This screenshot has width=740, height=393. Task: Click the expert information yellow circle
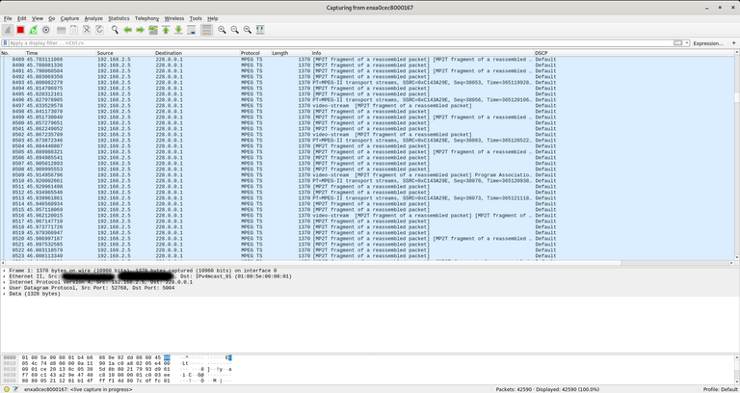7,389
